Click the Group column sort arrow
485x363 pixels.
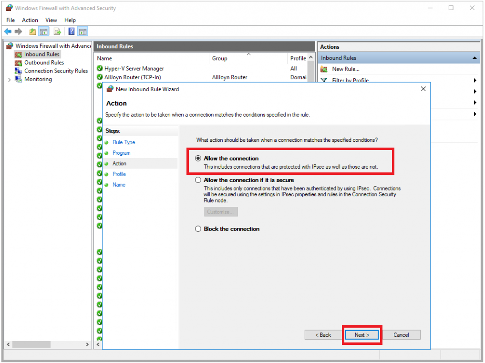point(248,54)
